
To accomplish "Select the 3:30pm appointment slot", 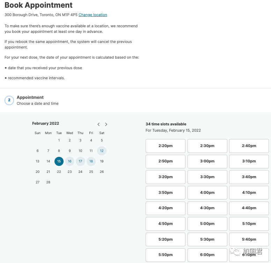I will (x=207, y=177).
